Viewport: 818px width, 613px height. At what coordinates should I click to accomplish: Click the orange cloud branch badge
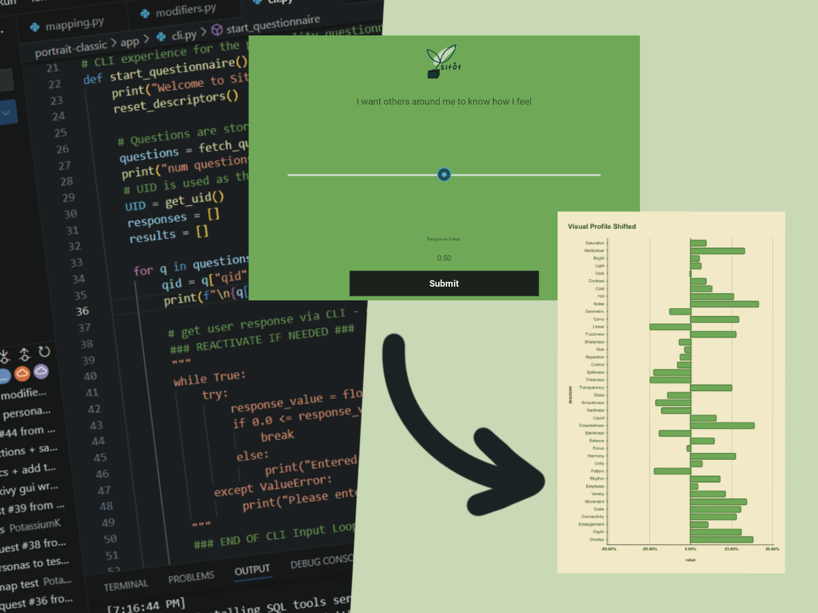tap(22, 373)
